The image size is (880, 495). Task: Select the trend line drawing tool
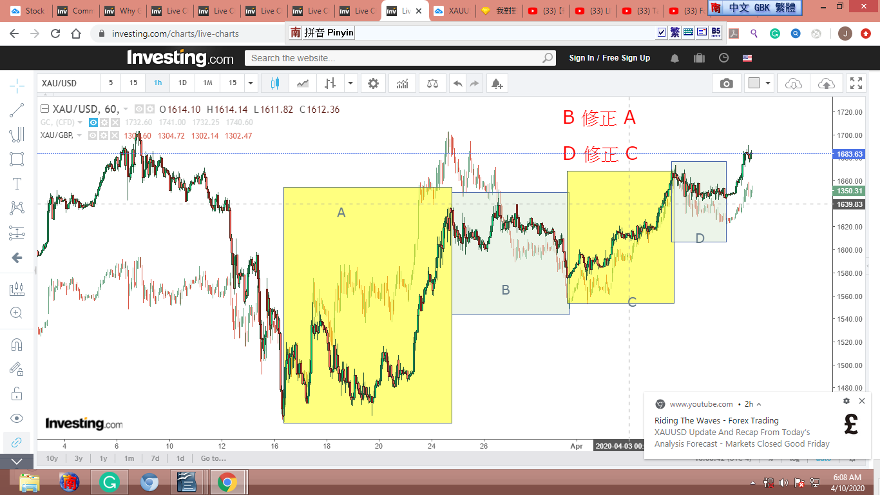click(17, 110)
